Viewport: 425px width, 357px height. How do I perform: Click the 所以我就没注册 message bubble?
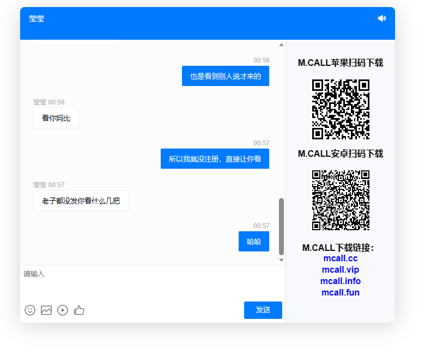215,159
